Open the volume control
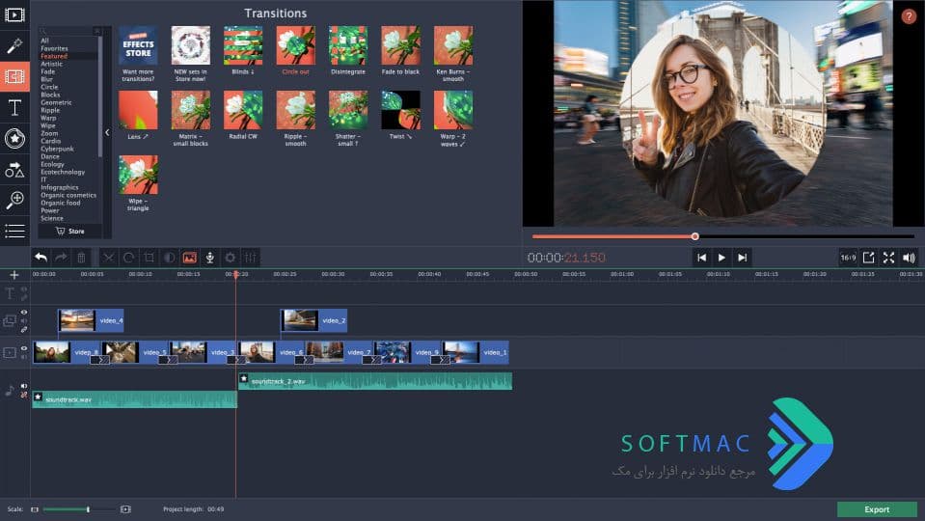This screenshot has height=521, width=925. tap(909, 258)
